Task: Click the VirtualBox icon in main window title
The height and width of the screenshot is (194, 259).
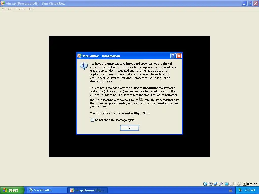Action: click(x=3, y=3)
